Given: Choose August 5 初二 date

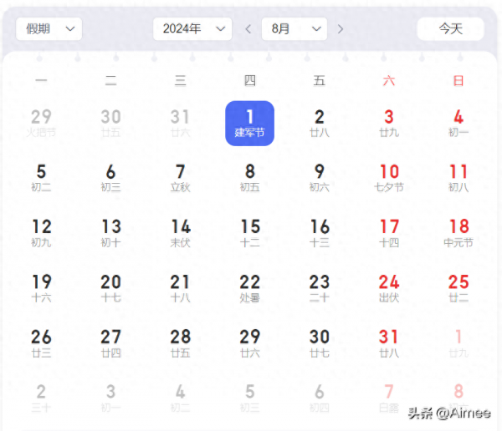Looking at the screenshot, I should coord(41,178).
